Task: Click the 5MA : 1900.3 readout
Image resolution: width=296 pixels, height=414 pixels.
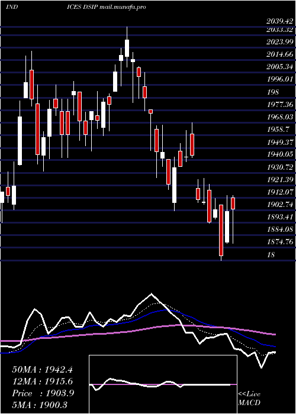Action: (x=40, y=405)
